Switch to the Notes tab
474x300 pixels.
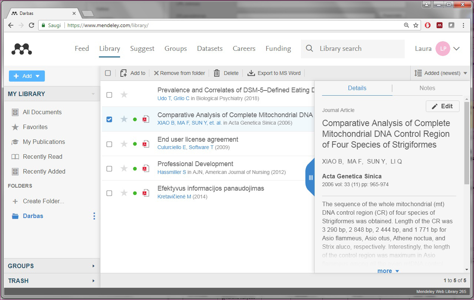427,88
